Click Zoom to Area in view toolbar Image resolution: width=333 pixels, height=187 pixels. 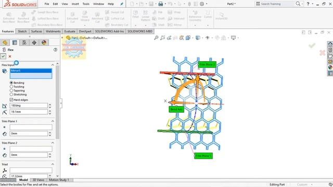coord(163,38)
